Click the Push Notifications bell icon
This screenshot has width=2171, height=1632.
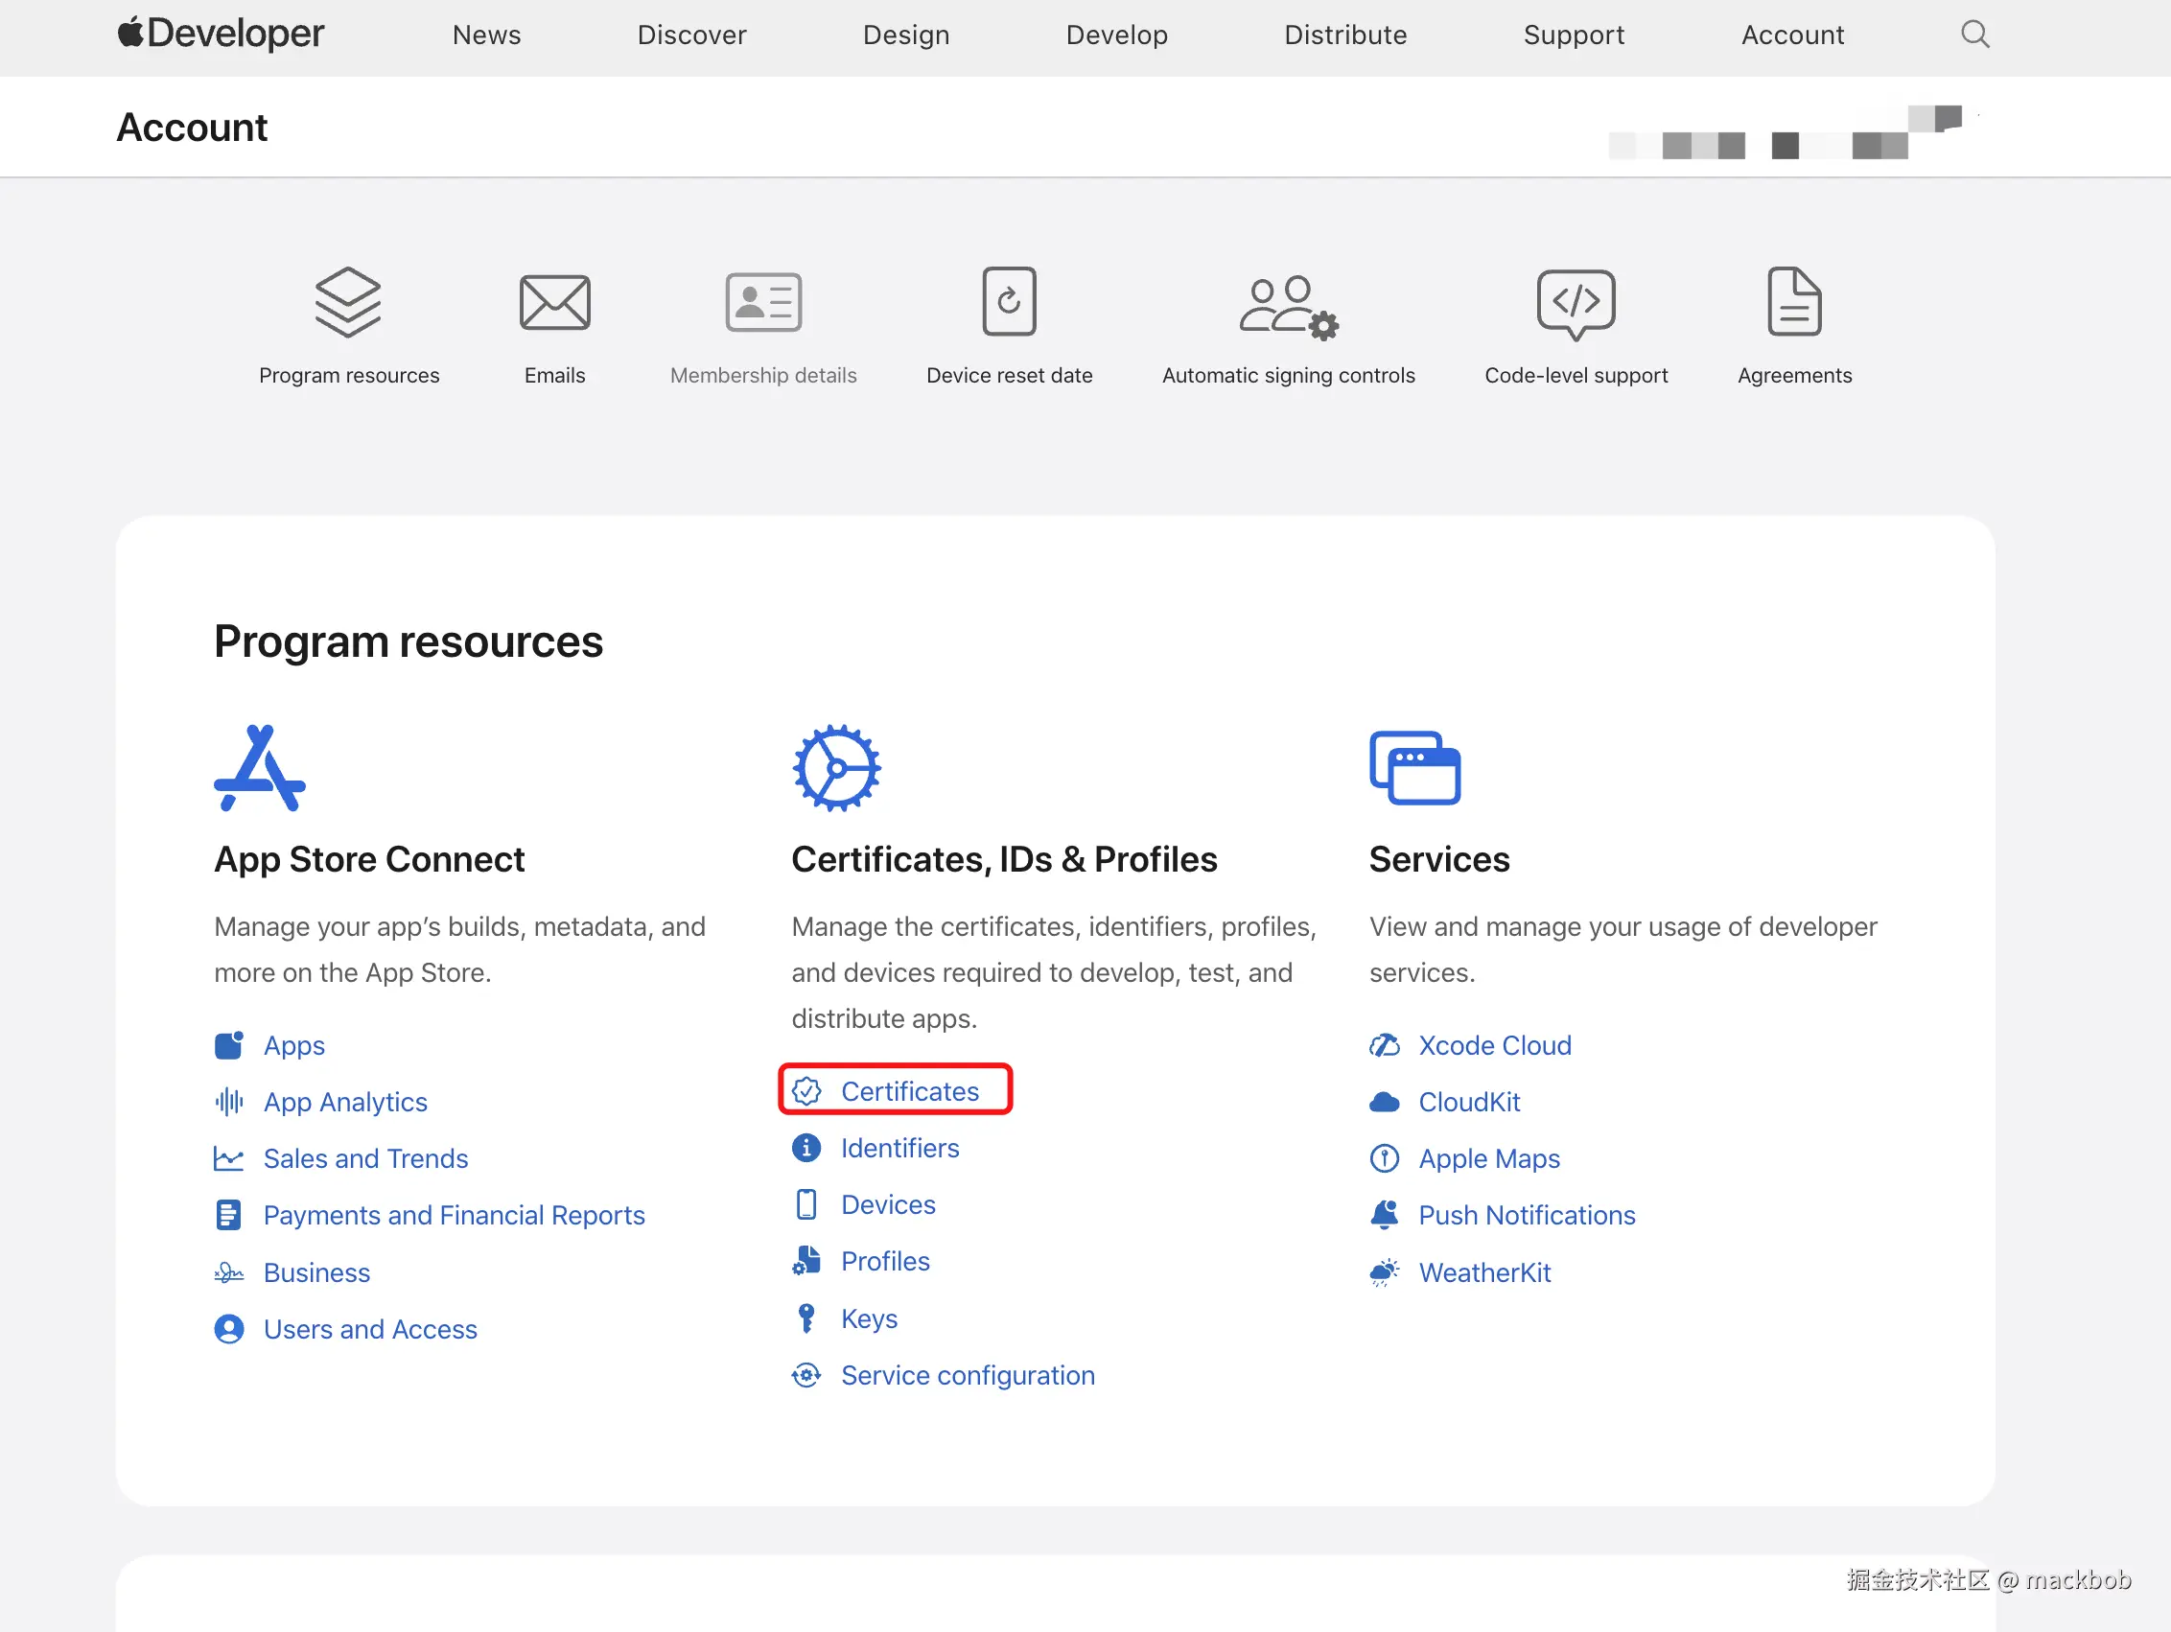coord(1385,1216)
